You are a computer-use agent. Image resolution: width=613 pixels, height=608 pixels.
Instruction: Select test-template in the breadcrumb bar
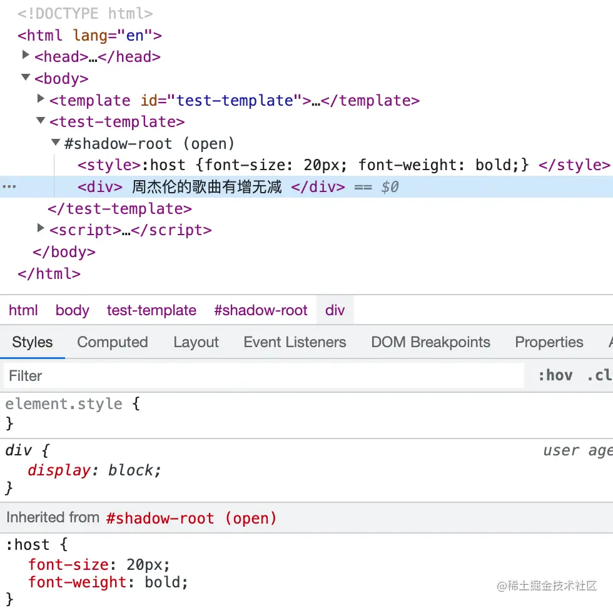pyautogui.click(x=151, y=310)
